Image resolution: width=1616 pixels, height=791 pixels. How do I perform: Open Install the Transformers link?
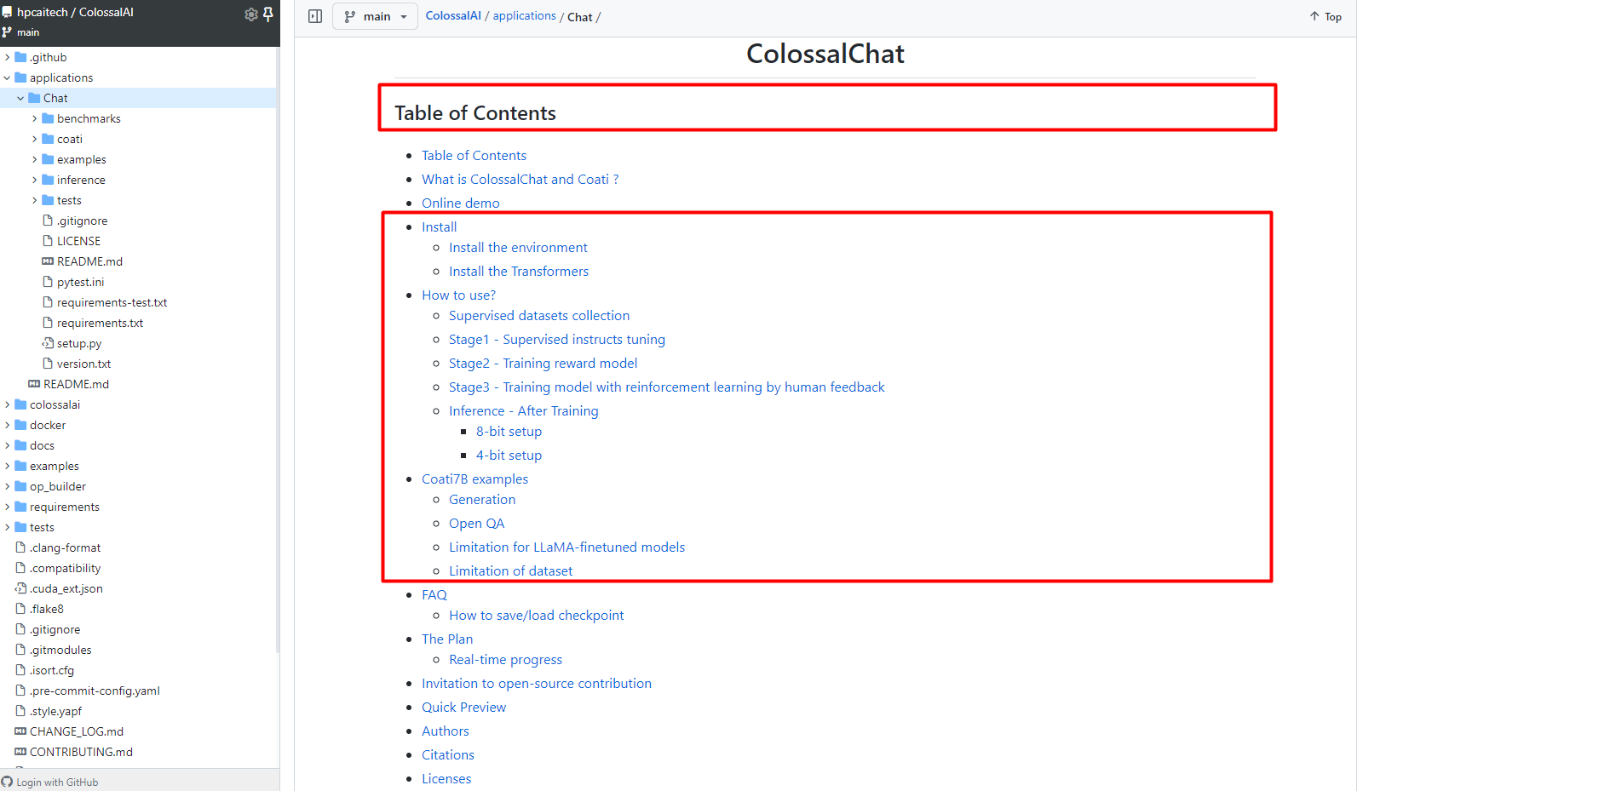(x=519, y=271)
